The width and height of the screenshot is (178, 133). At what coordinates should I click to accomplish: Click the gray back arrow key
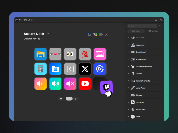[70, 69]
